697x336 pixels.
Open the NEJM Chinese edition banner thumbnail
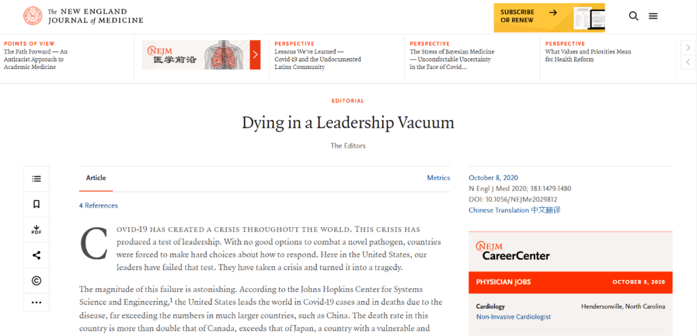(x=201, y=55)
